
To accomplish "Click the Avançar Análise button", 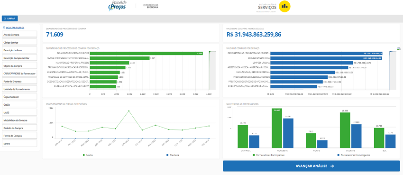I will [311, 166].
